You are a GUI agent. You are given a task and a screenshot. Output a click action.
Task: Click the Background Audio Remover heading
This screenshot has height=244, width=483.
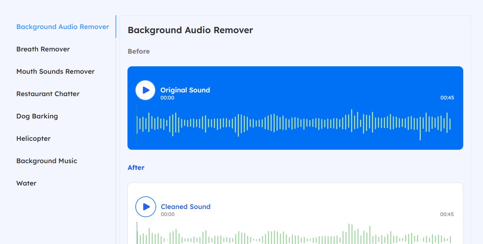pyautogui.click(x=190, y=30)
